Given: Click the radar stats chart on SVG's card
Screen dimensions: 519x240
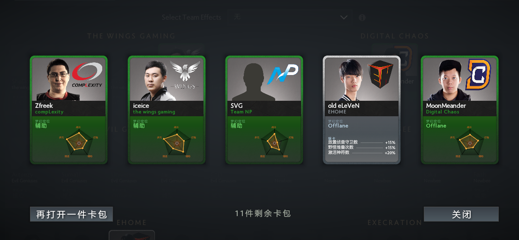Looking at the screenshot, I should tap(274, 142).
